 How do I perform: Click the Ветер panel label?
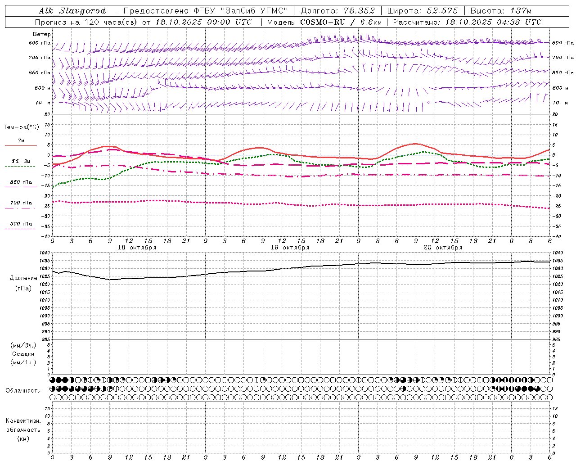tap(42, 34)
